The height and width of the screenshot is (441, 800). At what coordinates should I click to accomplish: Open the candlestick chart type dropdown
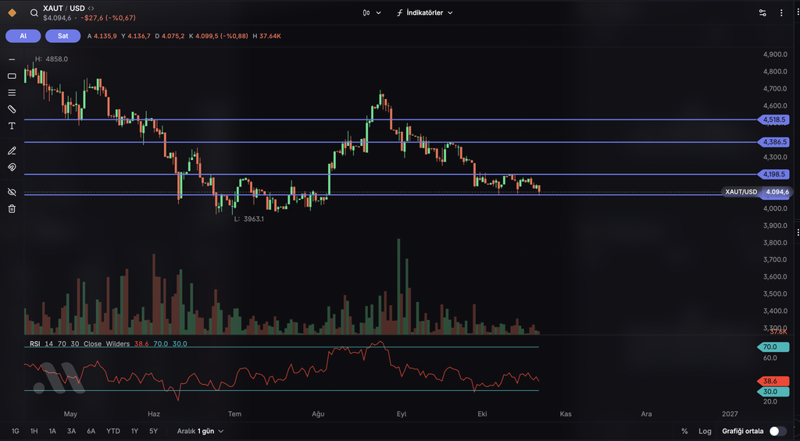pyautogui.click(x=372, y=12)
